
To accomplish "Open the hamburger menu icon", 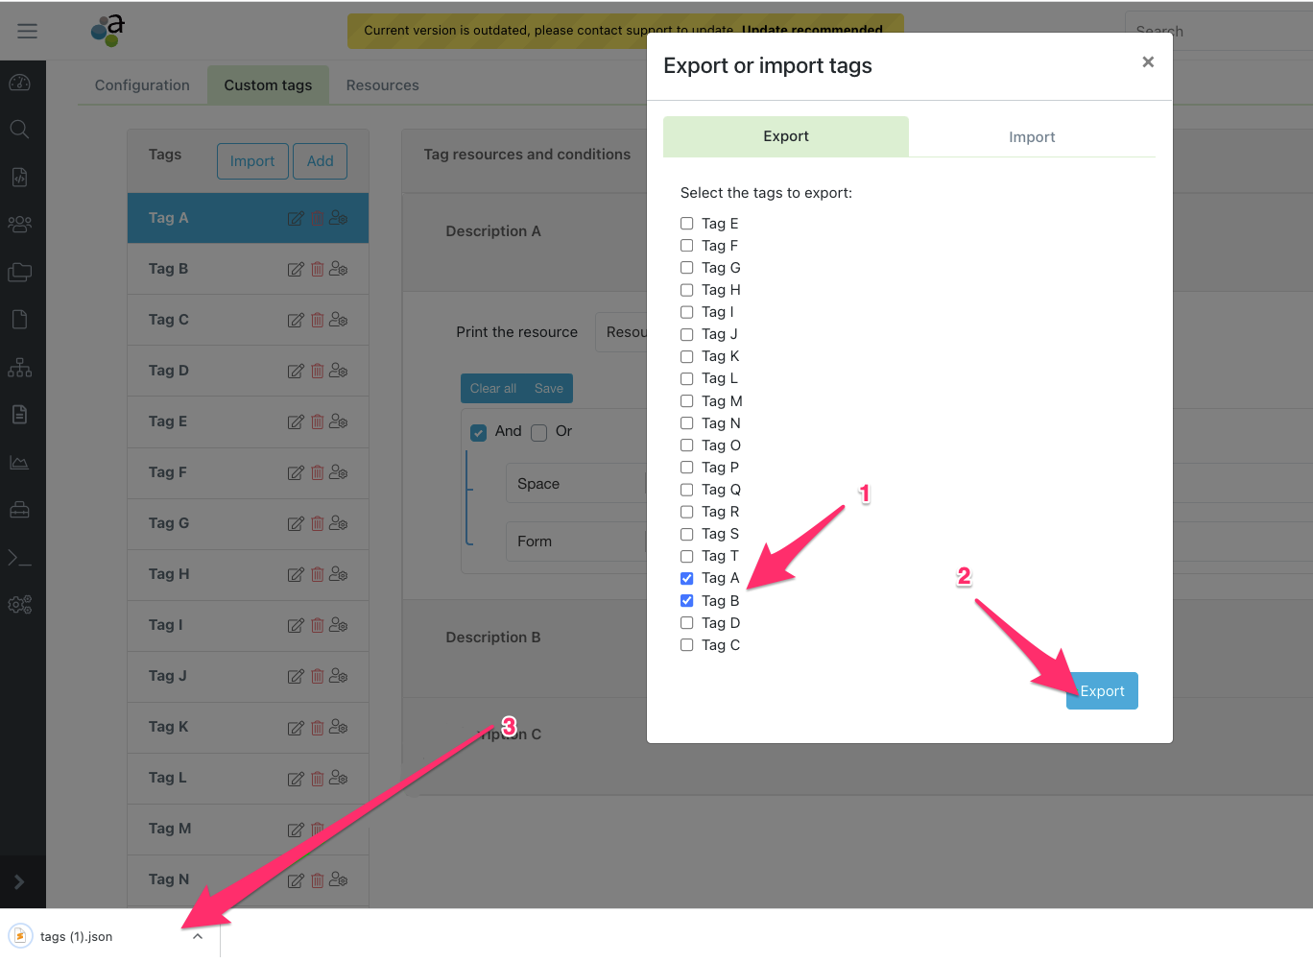I will [27, 31].
